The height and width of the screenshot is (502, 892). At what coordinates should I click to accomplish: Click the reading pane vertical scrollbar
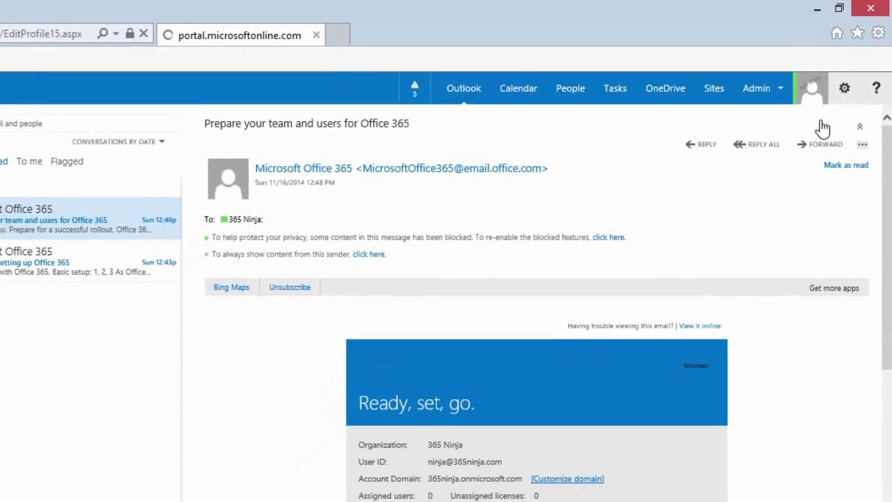pos(886,248)
